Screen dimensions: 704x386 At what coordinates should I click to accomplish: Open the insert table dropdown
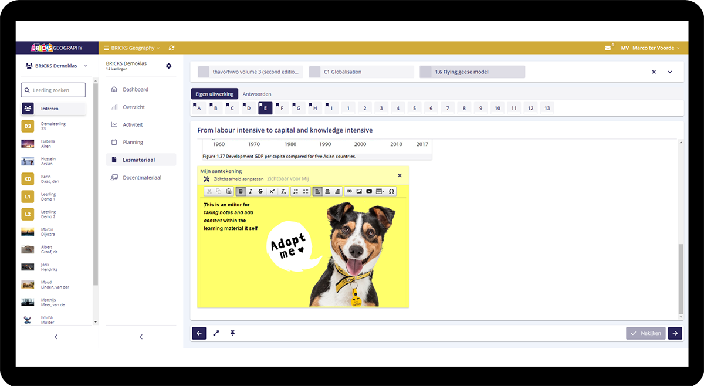[x=380, y=191]
